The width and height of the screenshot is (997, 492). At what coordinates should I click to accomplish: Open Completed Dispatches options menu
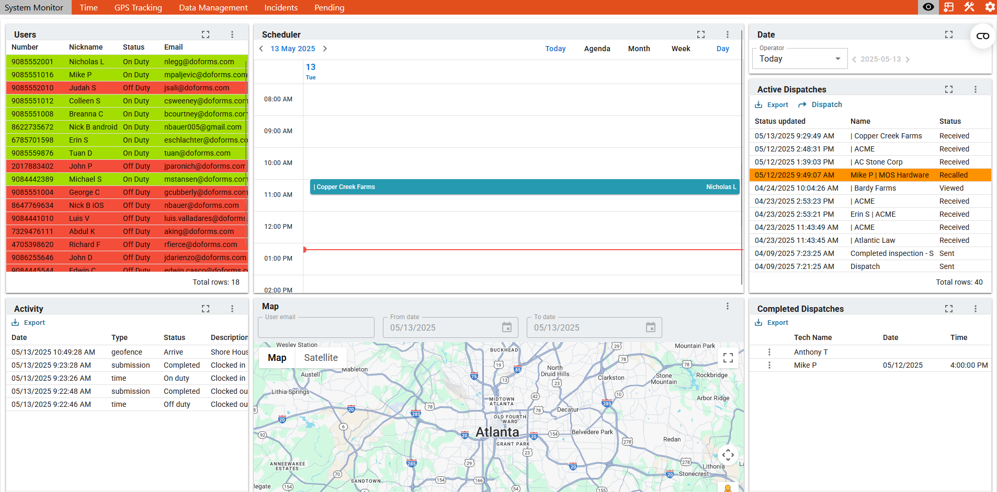coord(976,309)
